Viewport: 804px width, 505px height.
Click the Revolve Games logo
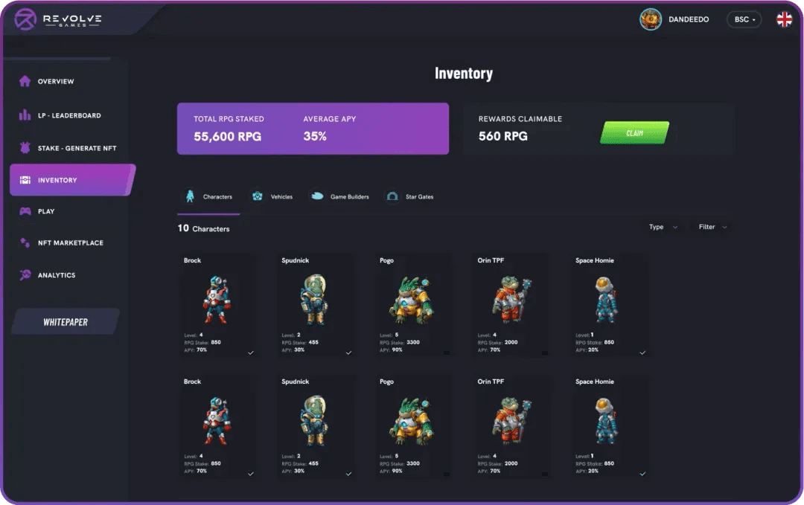(x=57, y=19)
